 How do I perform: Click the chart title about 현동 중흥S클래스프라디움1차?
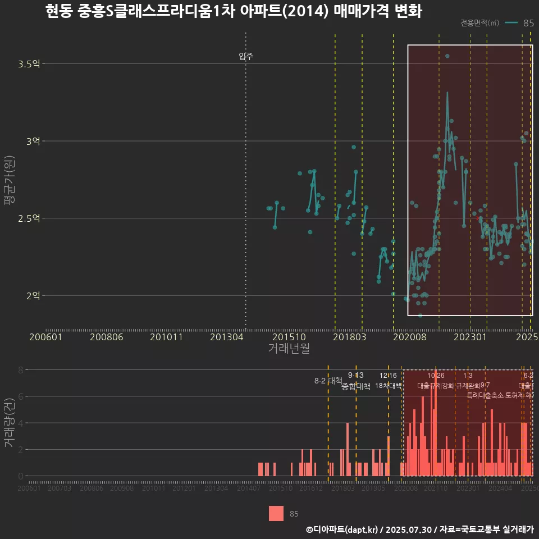[234, 11]
